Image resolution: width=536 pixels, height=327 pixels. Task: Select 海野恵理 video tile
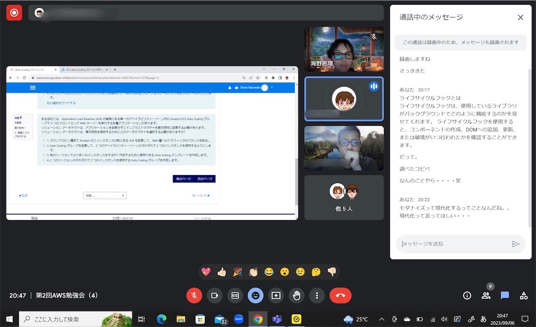(344, 49)
